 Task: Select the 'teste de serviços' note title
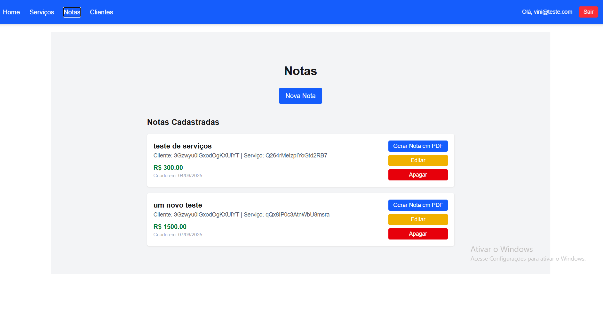pos(182,146)
